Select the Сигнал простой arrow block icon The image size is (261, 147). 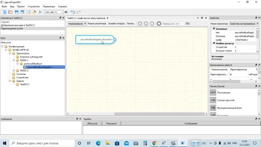[x=213, y=100]
